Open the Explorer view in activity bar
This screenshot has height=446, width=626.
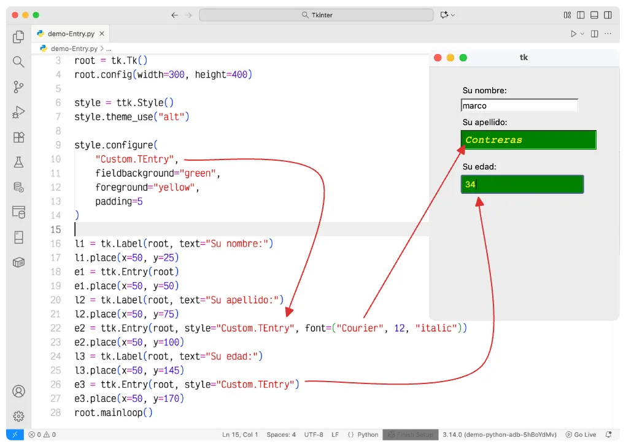click(x=18, y=37)
